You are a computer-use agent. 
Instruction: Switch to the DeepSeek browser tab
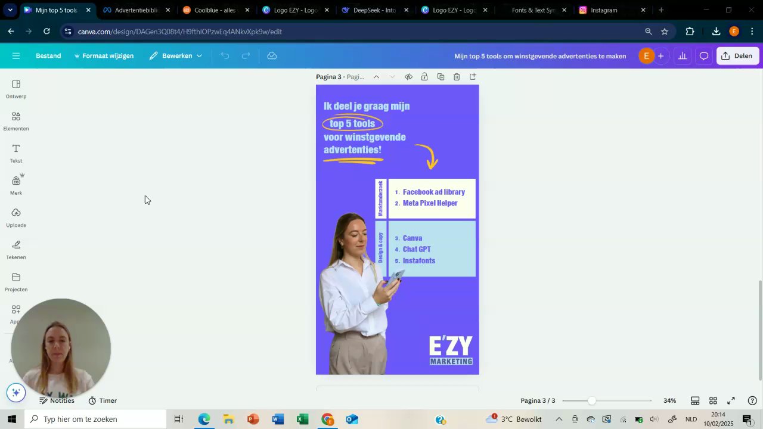(x=374, y=10)
